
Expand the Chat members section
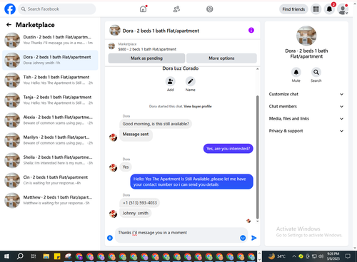306,106
